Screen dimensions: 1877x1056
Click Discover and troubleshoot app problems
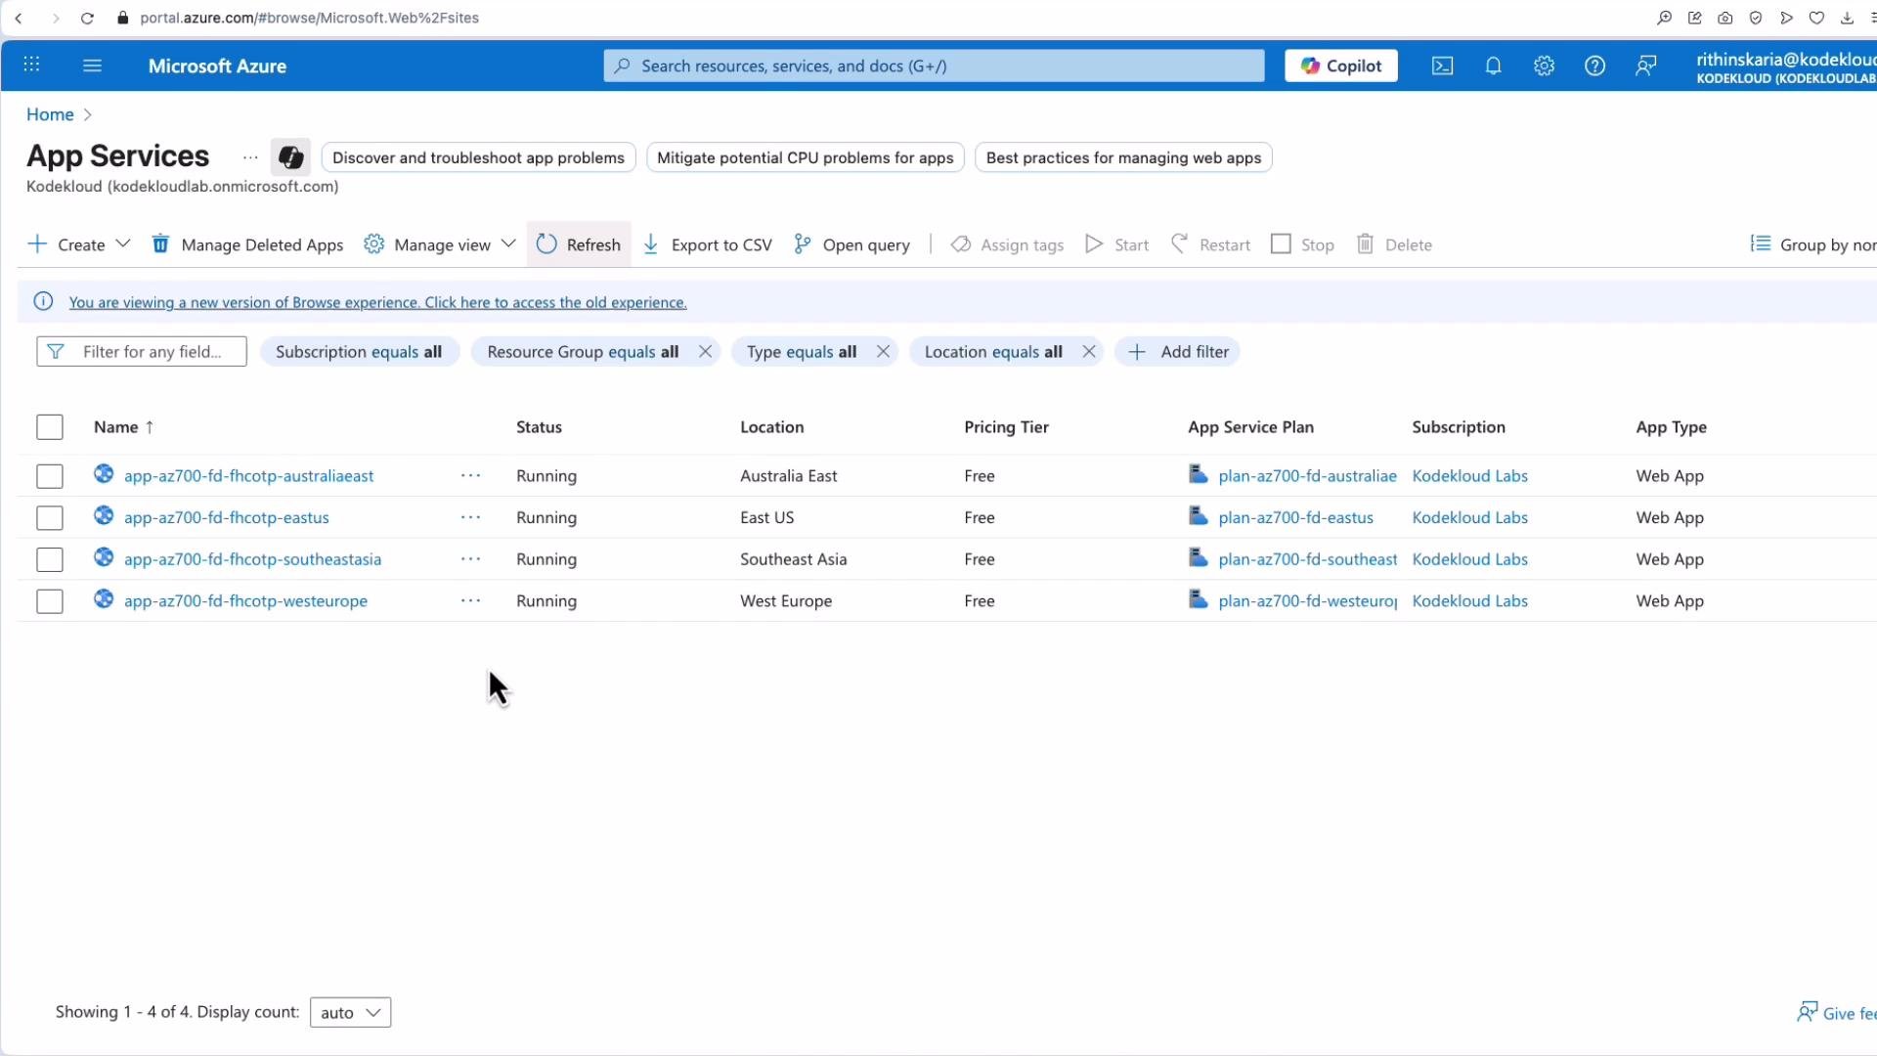[x=478, y=157]
